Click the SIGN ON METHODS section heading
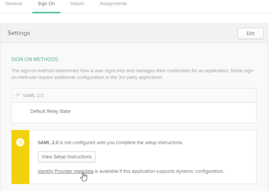 click(35, 59)
